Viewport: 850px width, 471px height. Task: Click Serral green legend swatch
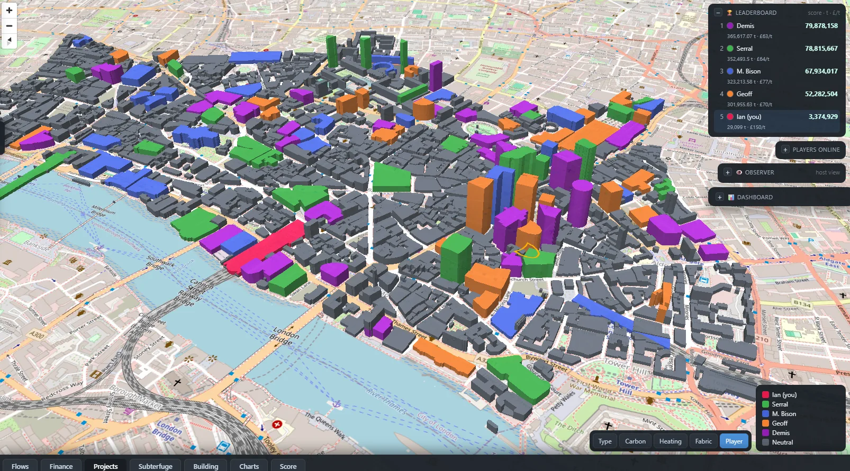point(765,404)
